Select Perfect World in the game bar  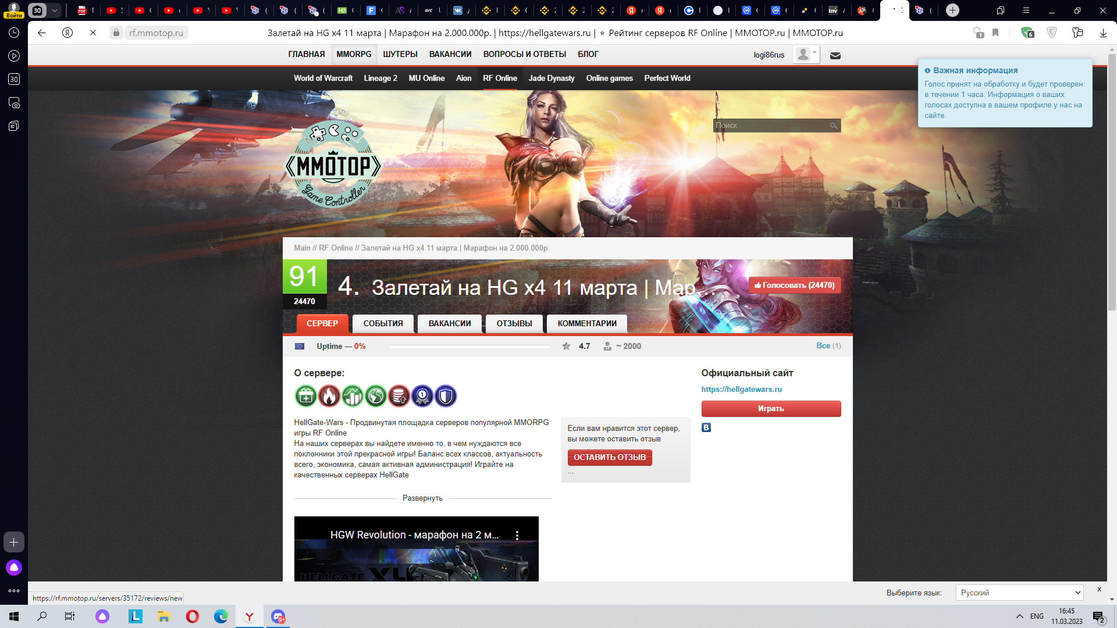coord(667,78)
